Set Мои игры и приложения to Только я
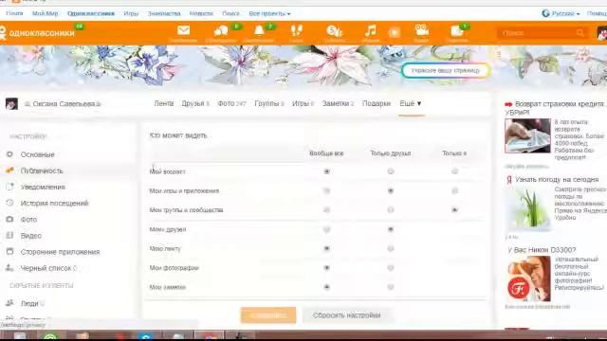The width and height of the screenshot is (607, 341). pyautogui.click(x=454, y=190)
